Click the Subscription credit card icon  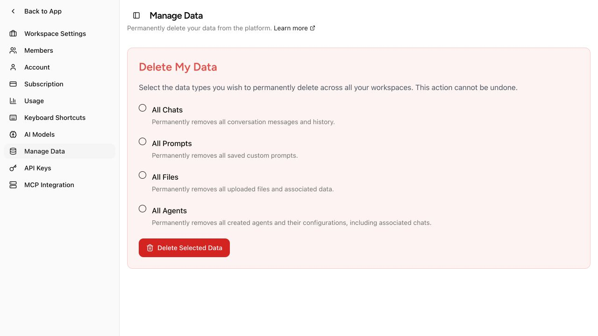[x=13, y=84]
